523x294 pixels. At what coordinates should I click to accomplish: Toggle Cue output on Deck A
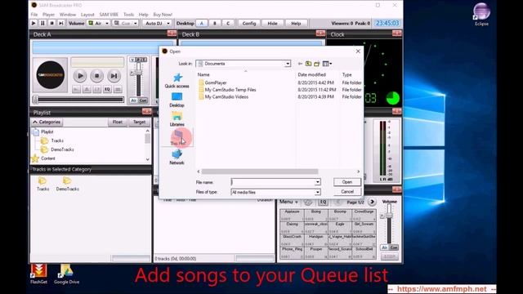tap(143, 100)
